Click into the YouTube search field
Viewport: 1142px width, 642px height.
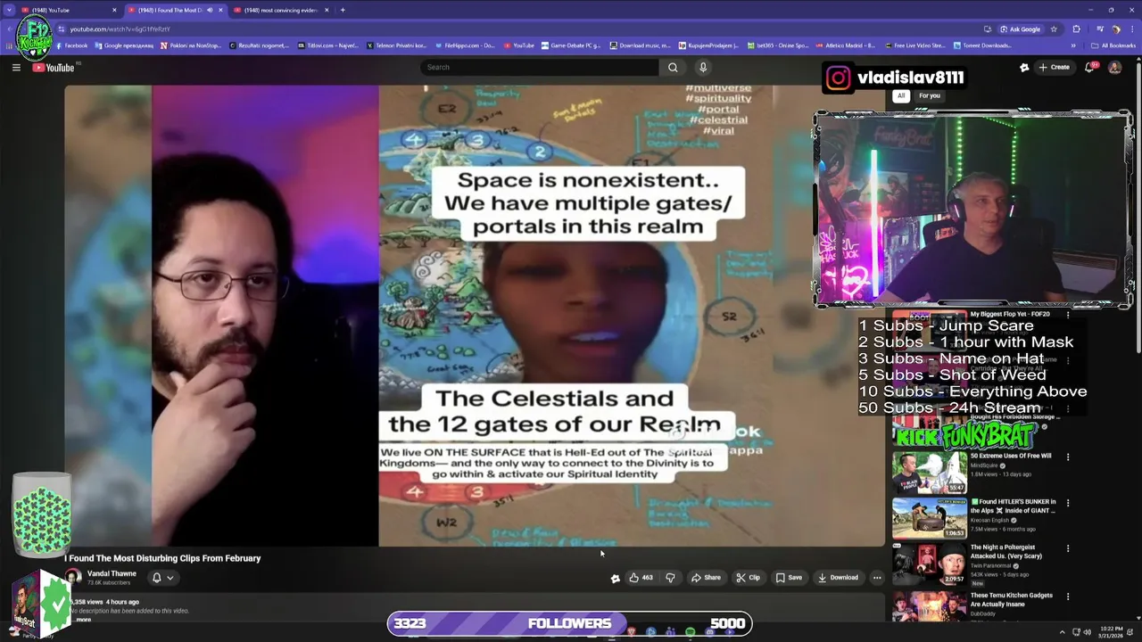(540, 68)
